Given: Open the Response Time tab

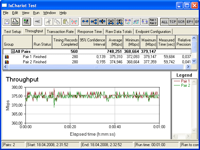Looking at the screenshot, I should click(x=90, y=32).
